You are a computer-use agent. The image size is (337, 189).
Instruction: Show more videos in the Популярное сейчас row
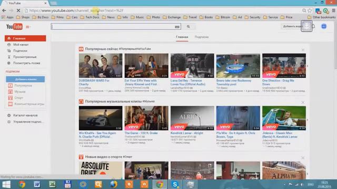pyautogui.click(x=308, y=66)
